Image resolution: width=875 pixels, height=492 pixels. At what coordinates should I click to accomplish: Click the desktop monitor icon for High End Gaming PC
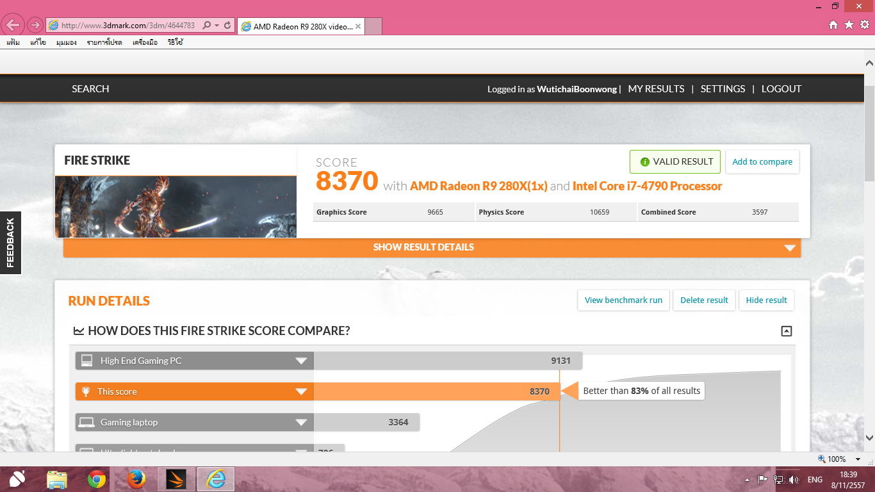pos(86,361)
